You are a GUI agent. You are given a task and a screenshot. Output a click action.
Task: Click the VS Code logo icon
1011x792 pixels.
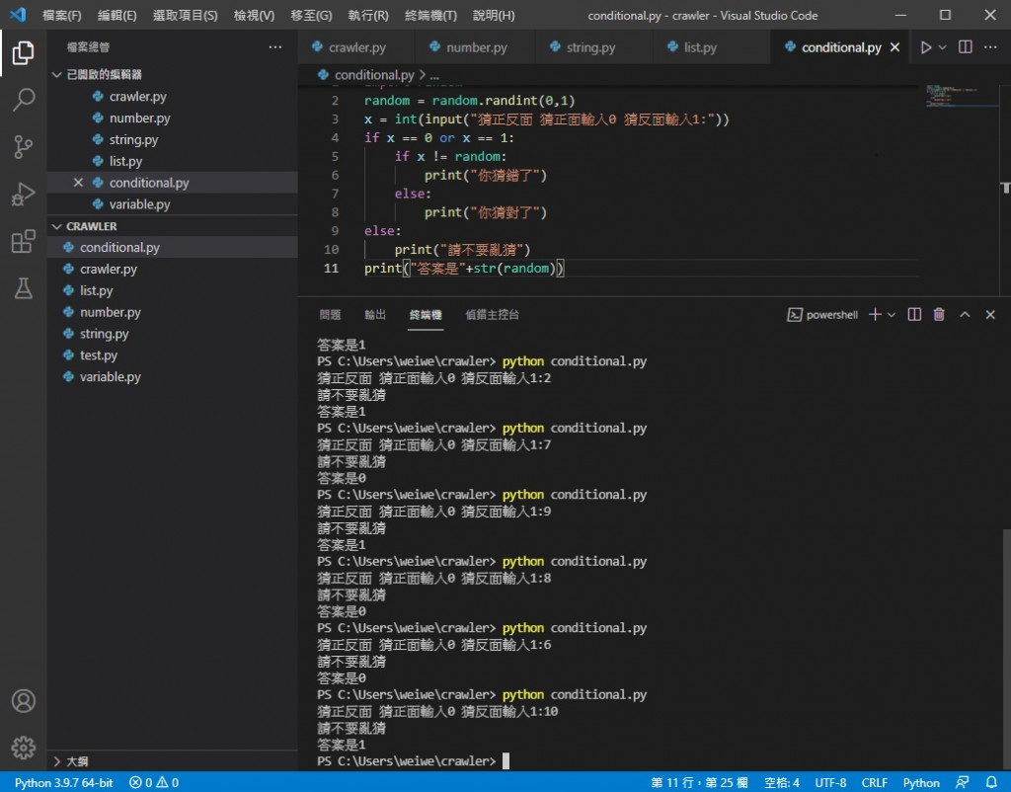[x=18, y=14]
